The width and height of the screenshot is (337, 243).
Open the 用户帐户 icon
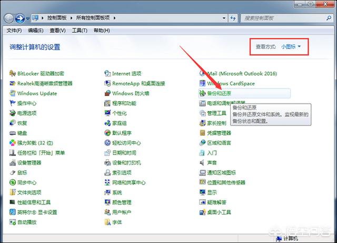coord(107,212)
